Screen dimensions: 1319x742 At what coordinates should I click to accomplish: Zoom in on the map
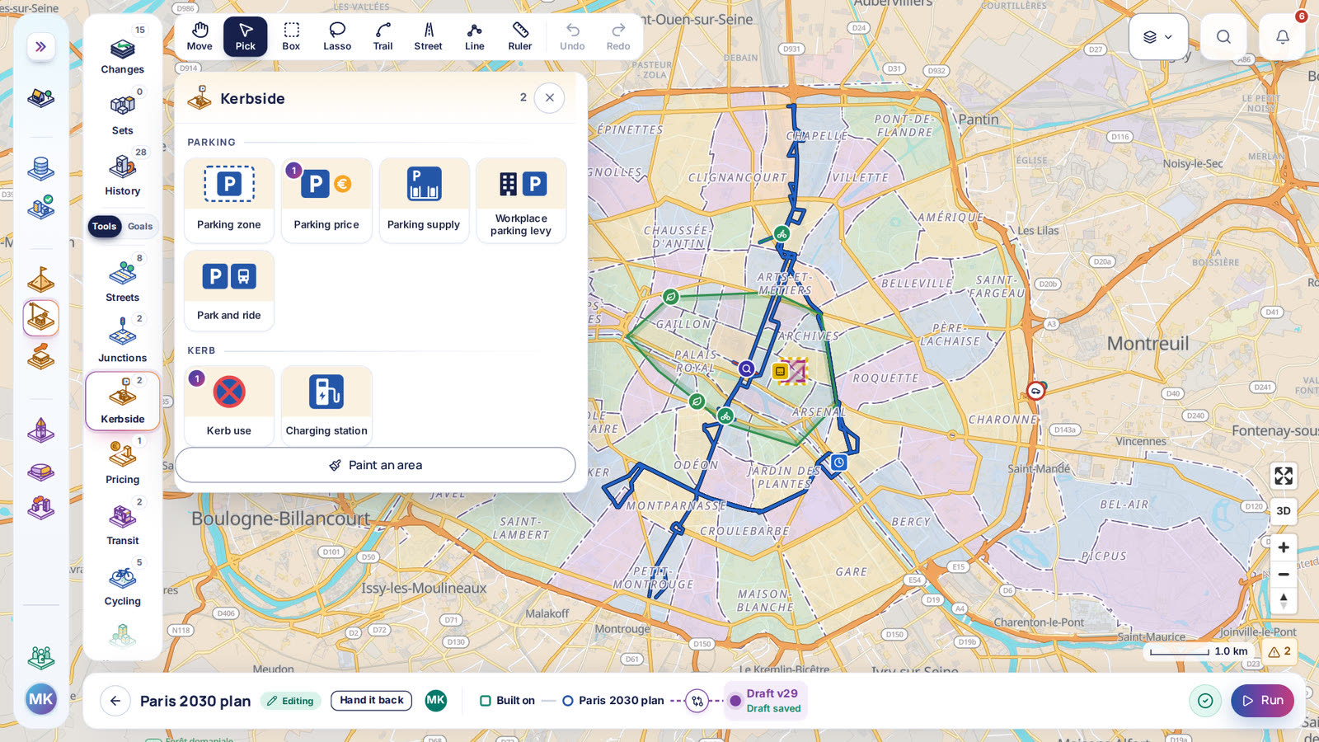click(x=1284, y=547)
